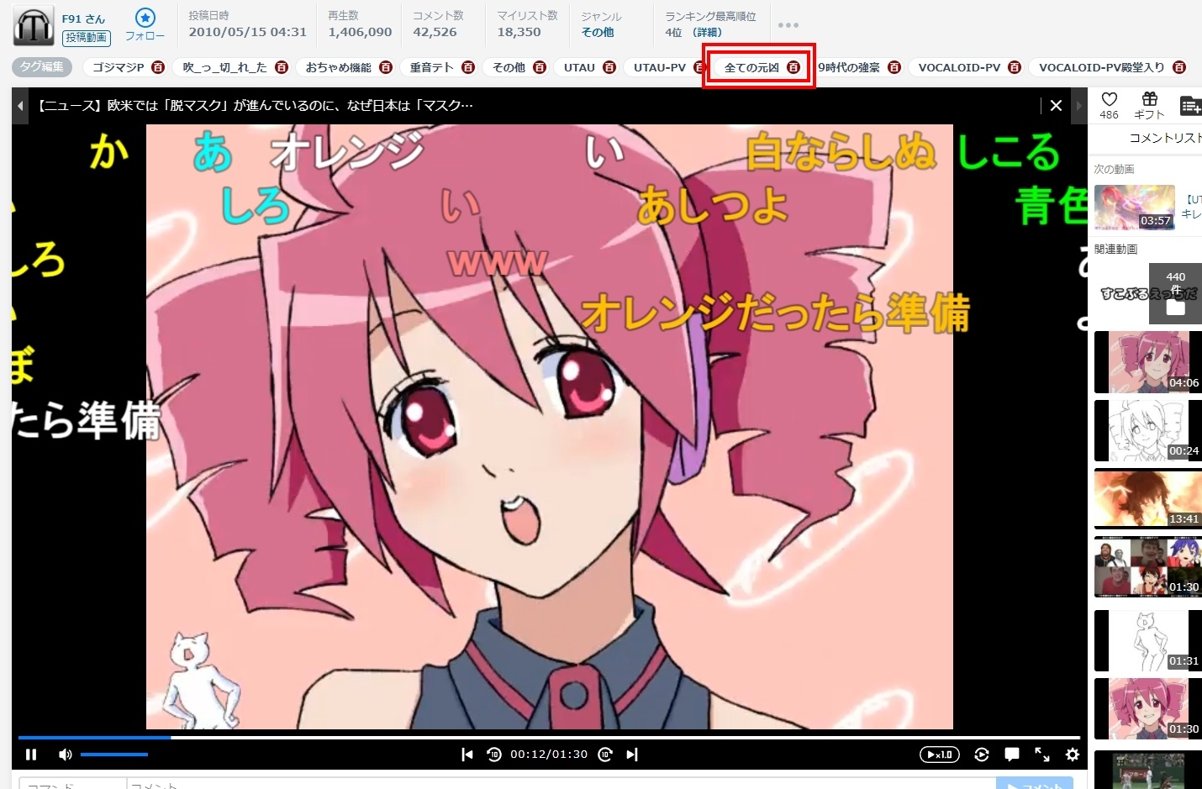The width and height of the screenshot is (1202, 789).
Task: Open the 9時代の強豪 tag
Action: (x=849, y=67)
